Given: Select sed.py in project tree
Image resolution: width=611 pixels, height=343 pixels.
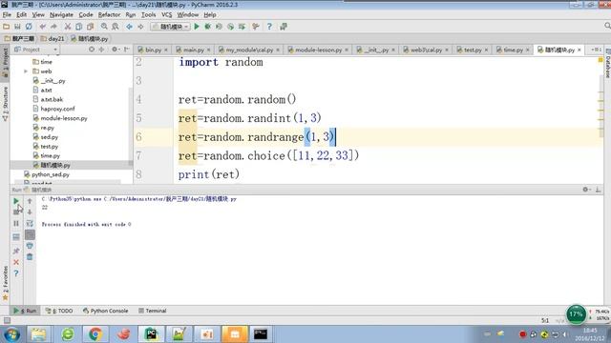Looking at the screenshot, I should coord(46,137).
